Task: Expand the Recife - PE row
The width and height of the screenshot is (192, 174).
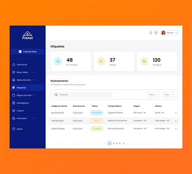Action: point(176,113)
